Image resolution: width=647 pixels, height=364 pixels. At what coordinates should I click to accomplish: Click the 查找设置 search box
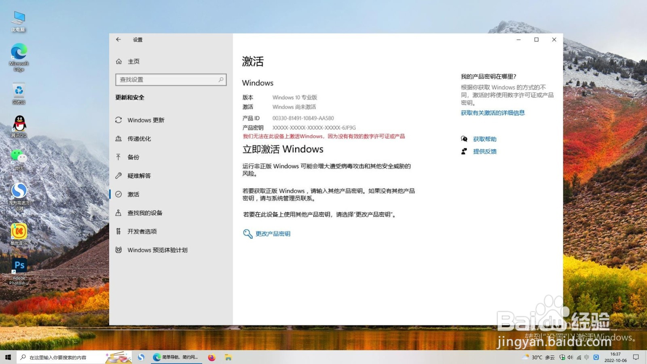pos(171,80)
